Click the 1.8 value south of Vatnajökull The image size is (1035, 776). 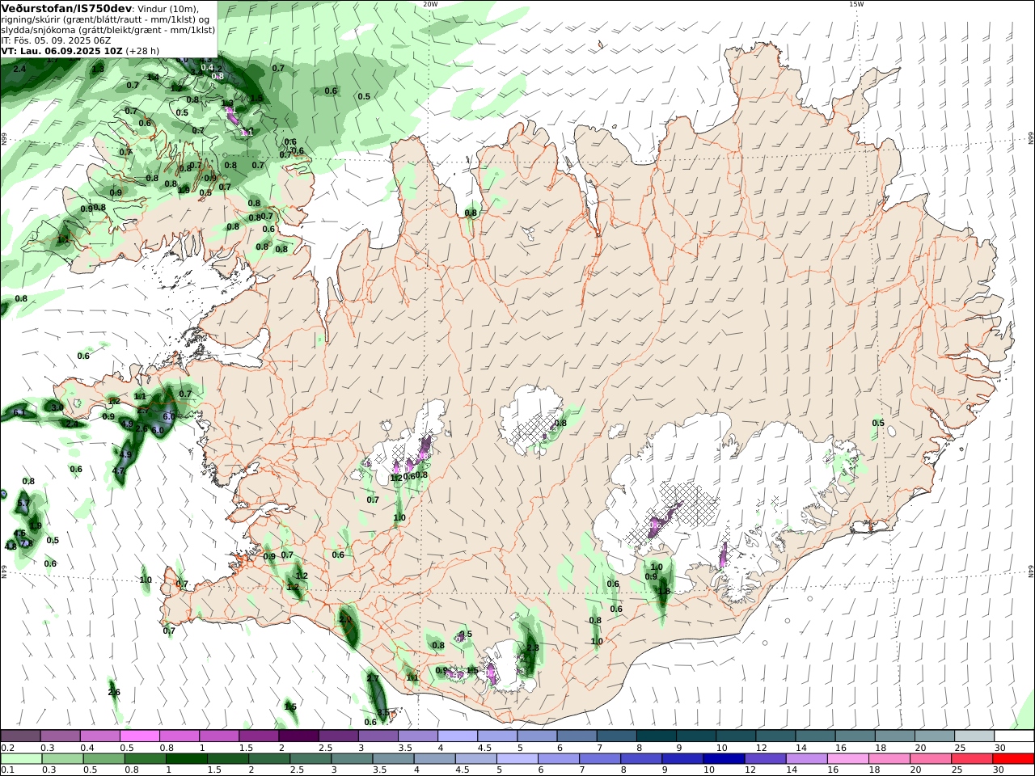(664, 591)
